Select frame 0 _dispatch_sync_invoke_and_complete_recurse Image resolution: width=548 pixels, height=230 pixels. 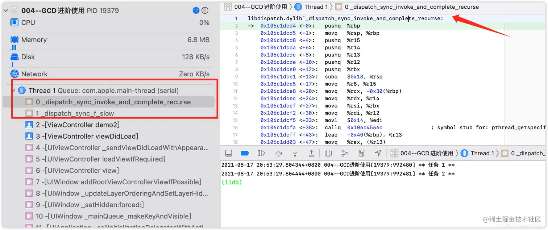(x=109, y=102)
